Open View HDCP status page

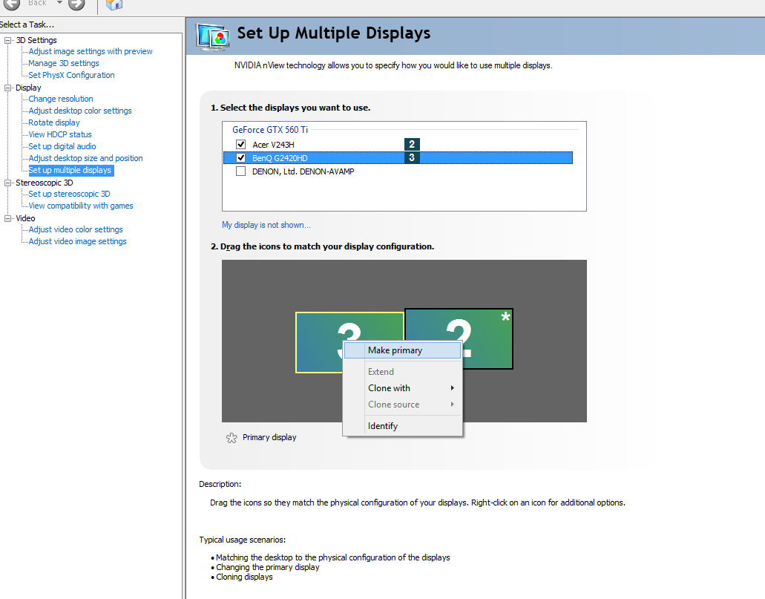tap(59, 134)
